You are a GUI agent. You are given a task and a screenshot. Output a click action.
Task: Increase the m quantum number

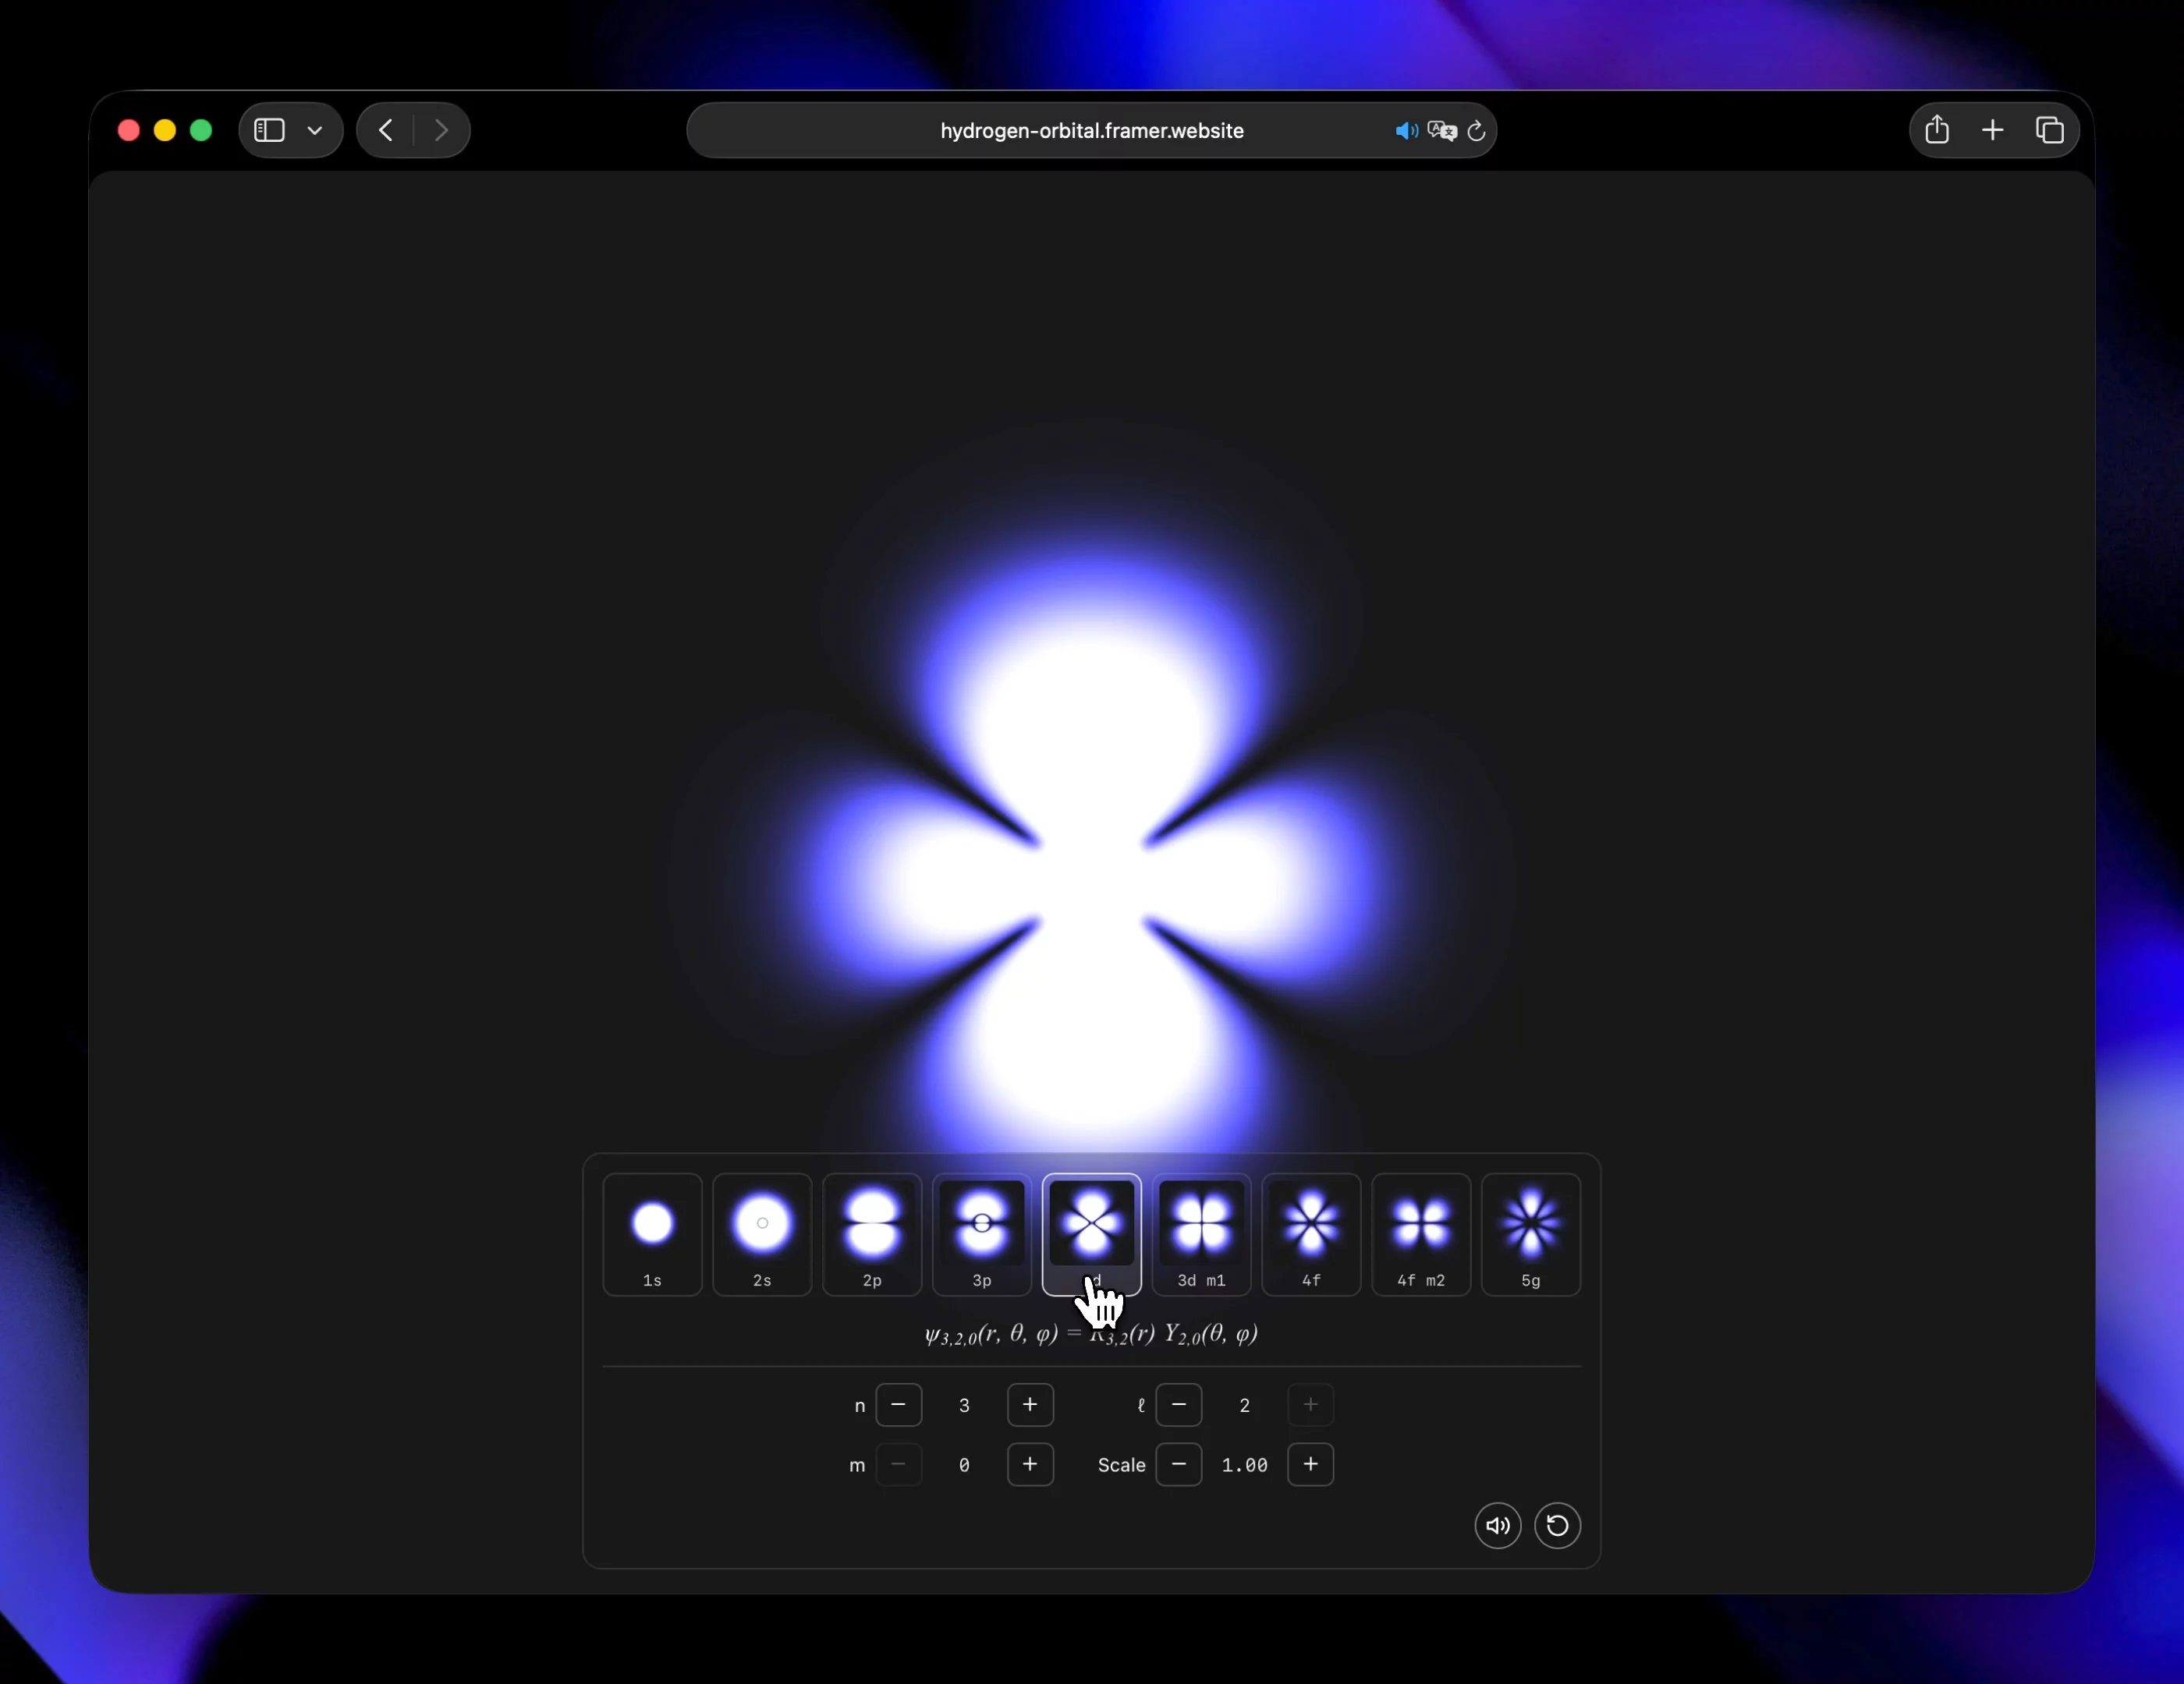point(1030,1464)
